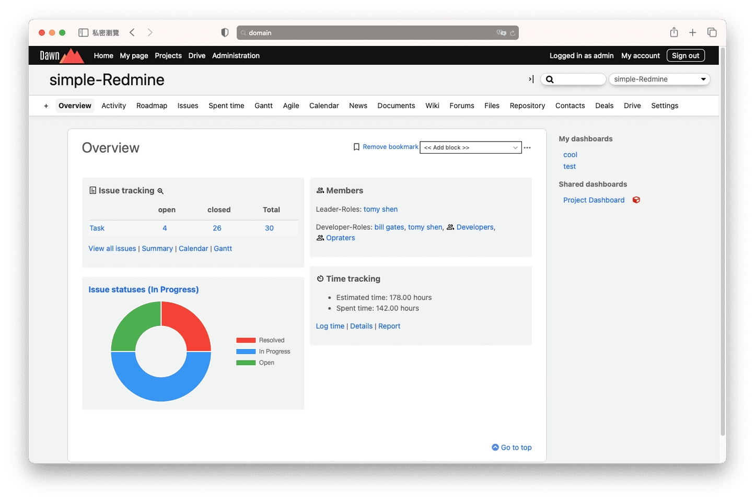
Task: Click the magnifier icon beside Issue tracking
Action: coord(160,191)
